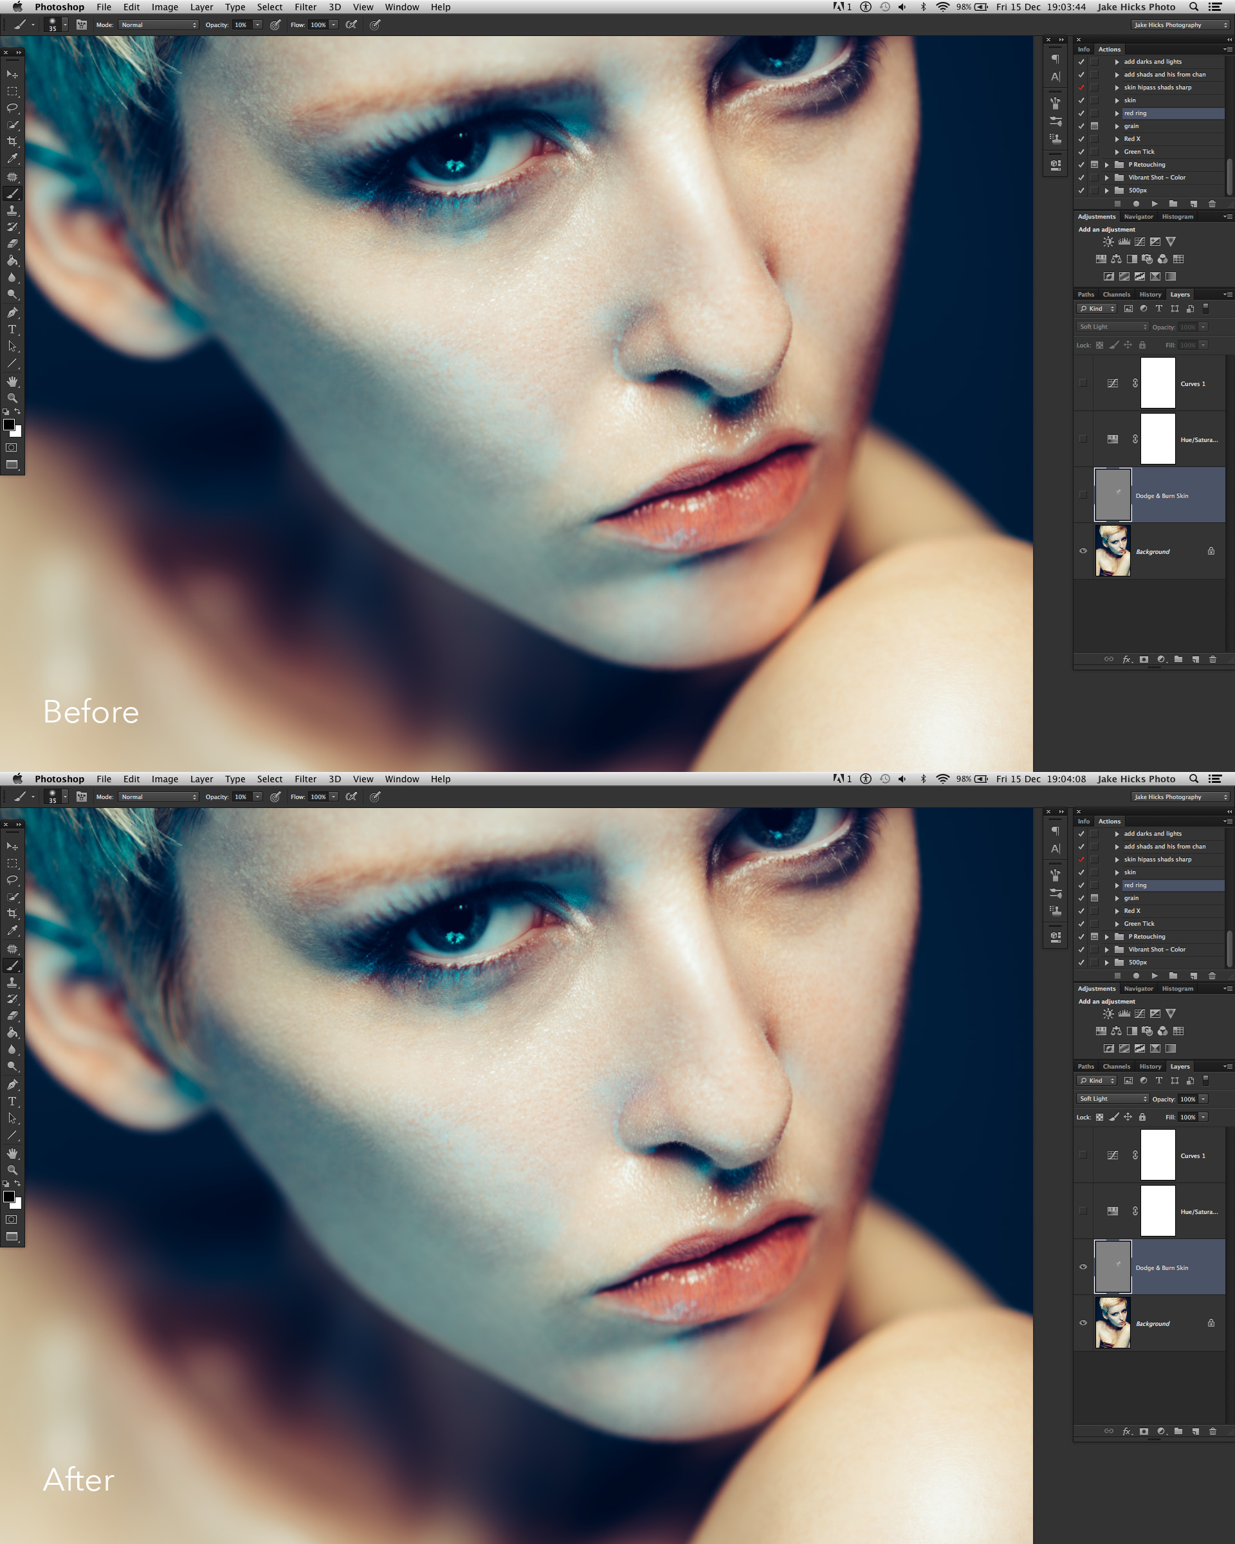
Task: Toggle checkmark beside grain action in After screenshot
Action: coord(1081,898)
